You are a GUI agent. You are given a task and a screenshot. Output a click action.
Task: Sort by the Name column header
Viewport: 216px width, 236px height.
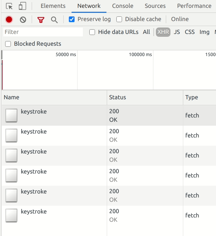pos(54,97)
